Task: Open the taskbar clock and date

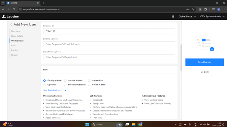Action: click(216, 125)
